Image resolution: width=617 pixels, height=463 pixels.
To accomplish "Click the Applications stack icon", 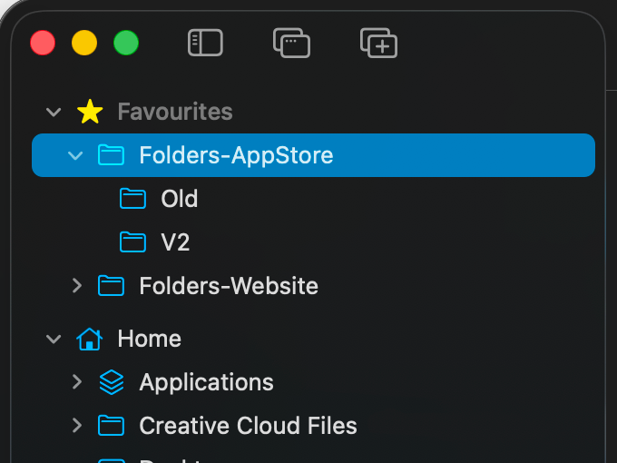I will coord(111,382).
